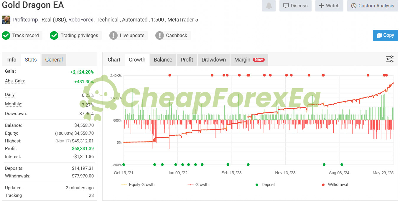400x201 pixels.
Task: Open Custom Analysis
Action: click(373, 6)
